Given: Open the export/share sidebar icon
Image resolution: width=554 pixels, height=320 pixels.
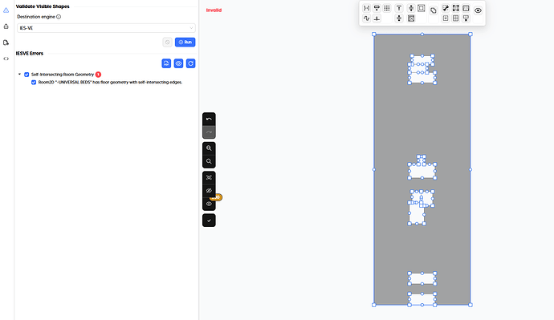Looking at the screenshot, I should pyautogui.click(x=6, y=26).
